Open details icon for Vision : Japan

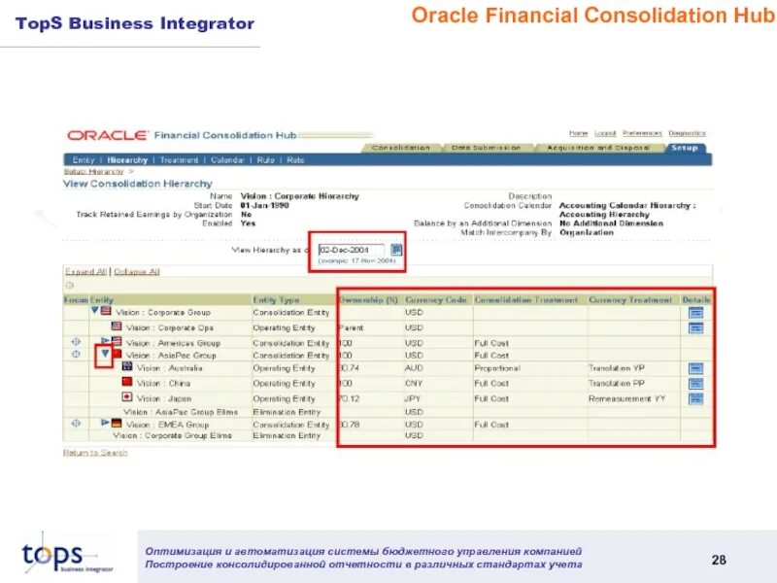tap(695, 398)
